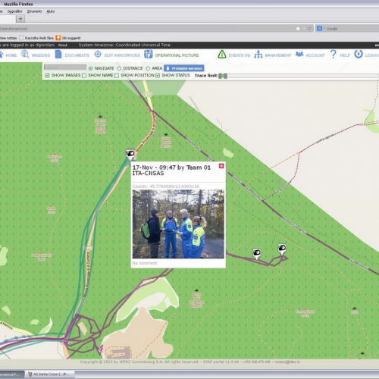Screen dimensions: 379x379
Task: Uncheck the Show Images checkbox
Action: pyautogui.click(x=47, y=75)
